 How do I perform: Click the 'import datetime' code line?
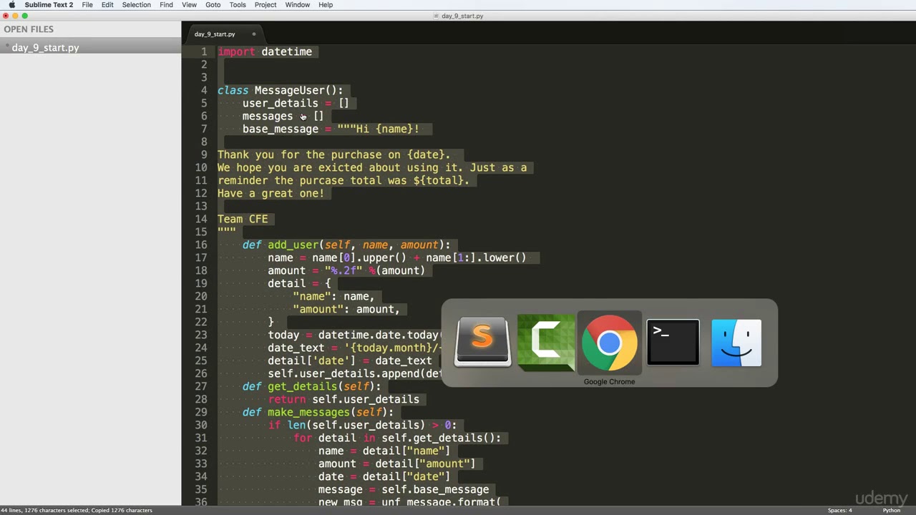tap(265, 51)
